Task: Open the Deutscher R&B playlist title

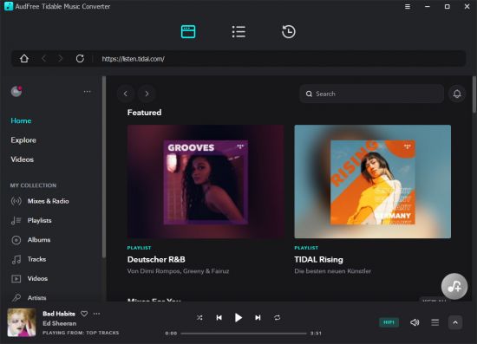Action: (x=156, y=259)
